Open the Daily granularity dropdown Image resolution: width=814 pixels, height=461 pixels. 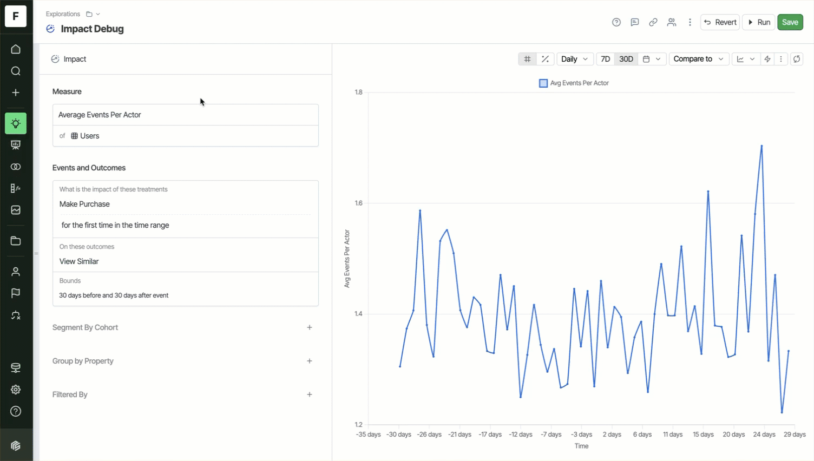574,59
